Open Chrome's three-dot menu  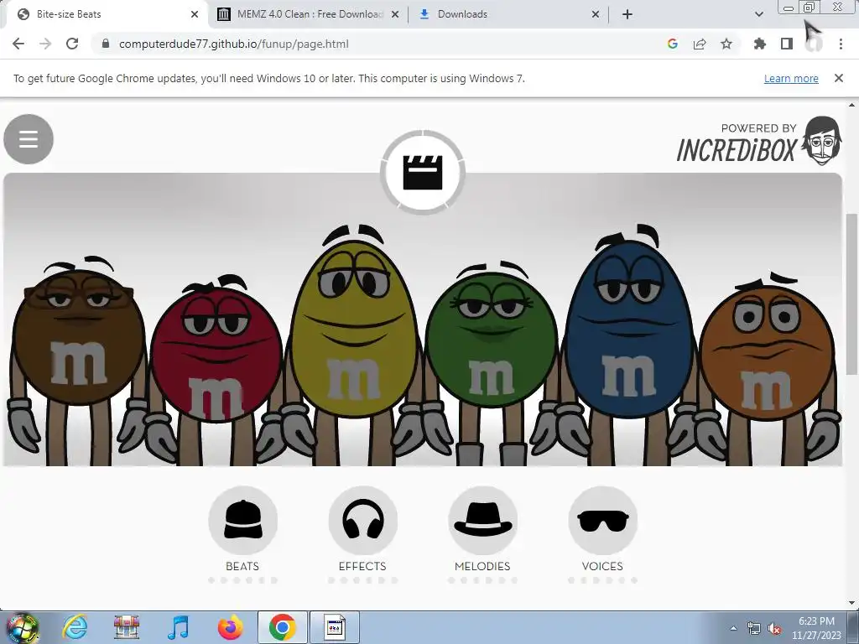coord(841,44)
